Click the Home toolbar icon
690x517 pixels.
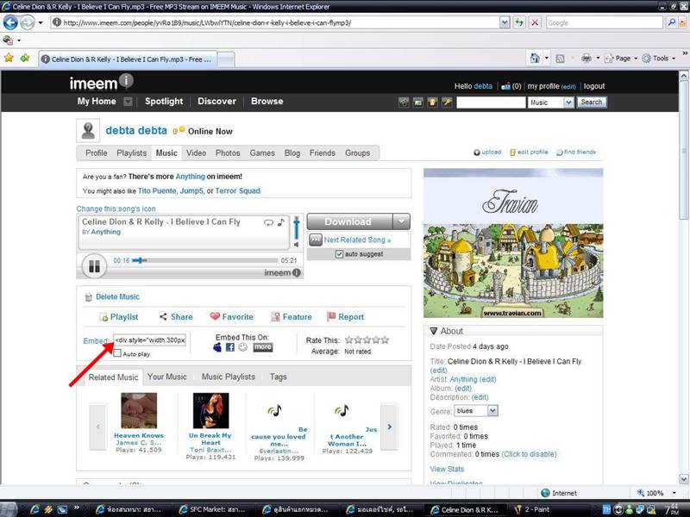[x=535, y=58]
